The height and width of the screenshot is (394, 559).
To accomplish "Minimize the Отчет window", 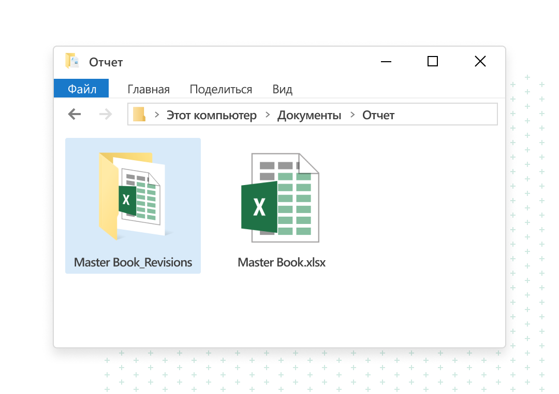I will click(x=386, y=62).
